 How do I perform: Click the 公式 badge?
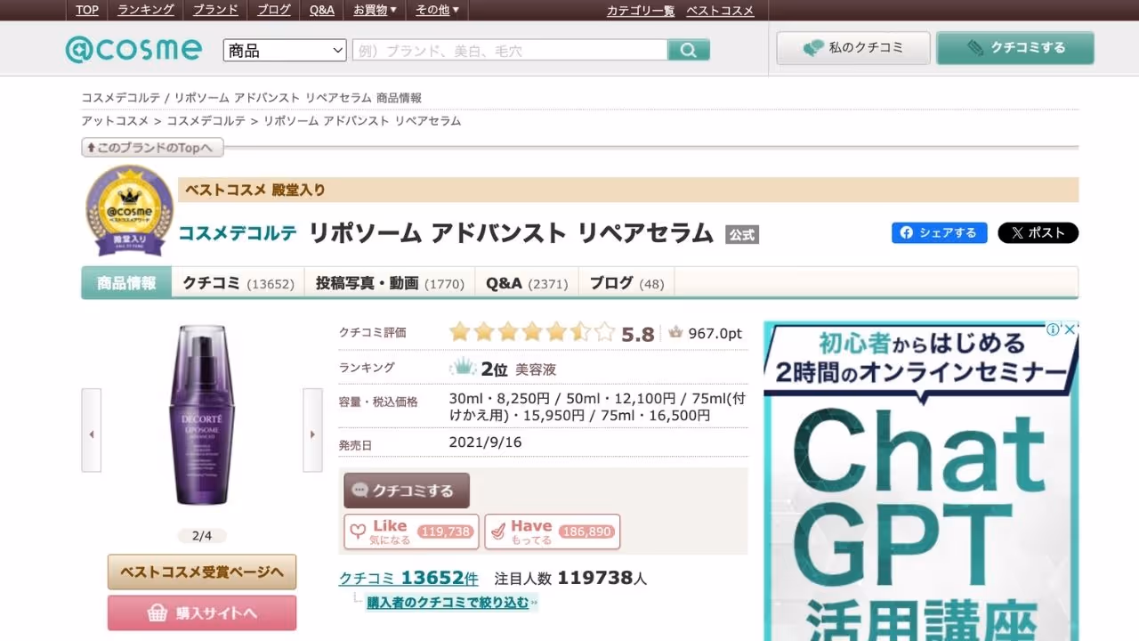pos(742,235)
